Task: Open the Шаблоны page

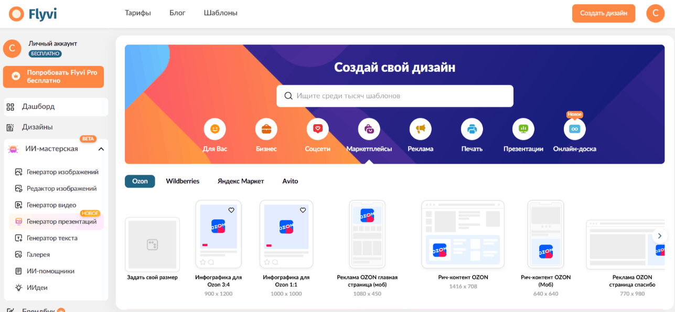Action: pyautogui.click(x=220, y=13)
